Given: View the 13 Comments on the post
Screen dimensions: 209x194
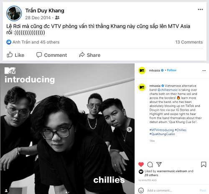Looking at the screenshot, I should 189,42.
